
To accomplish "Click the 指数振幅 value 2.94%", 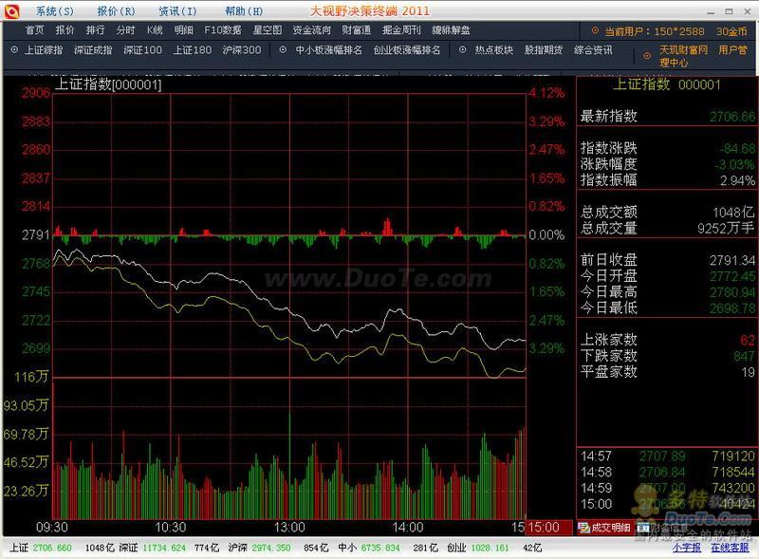I will coord(737,180).
